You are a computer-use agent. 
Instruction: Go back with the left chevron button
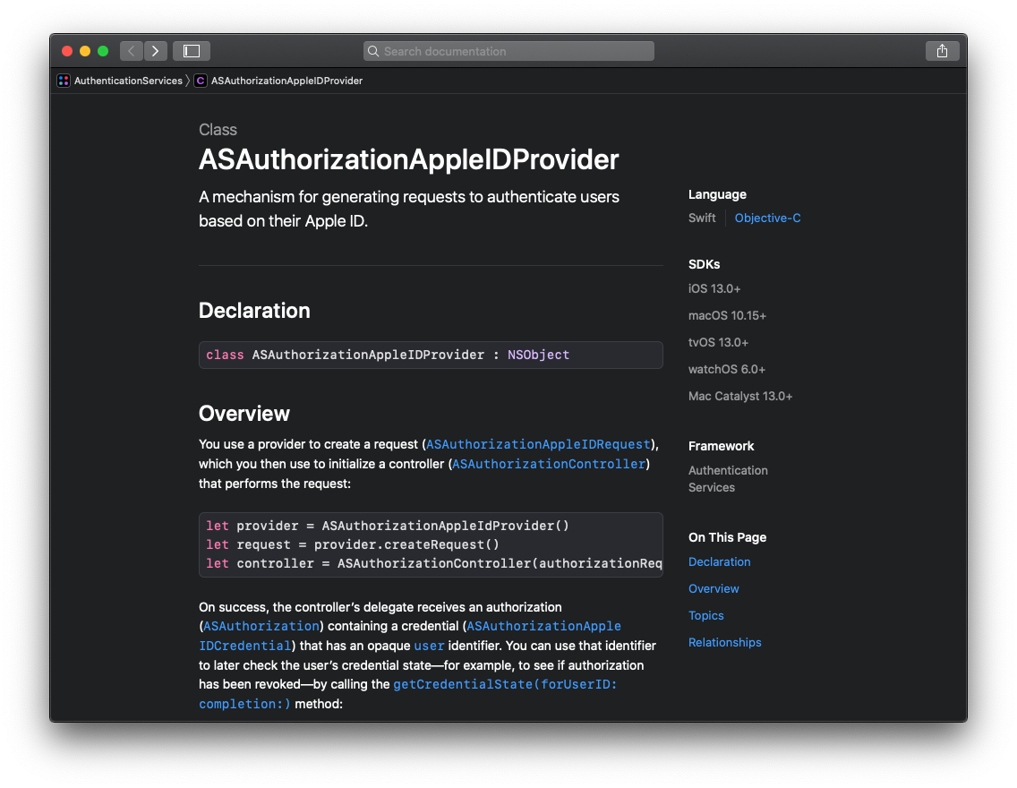(132, 50)
